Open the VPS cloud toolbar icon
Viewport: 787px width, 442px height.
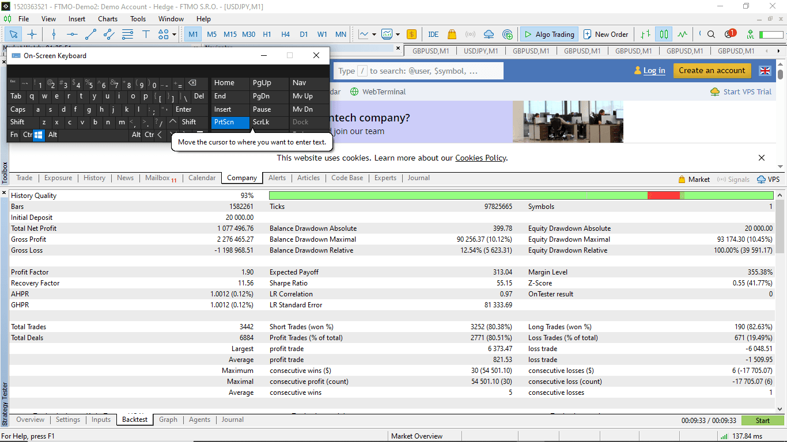[x=489, y=35]
